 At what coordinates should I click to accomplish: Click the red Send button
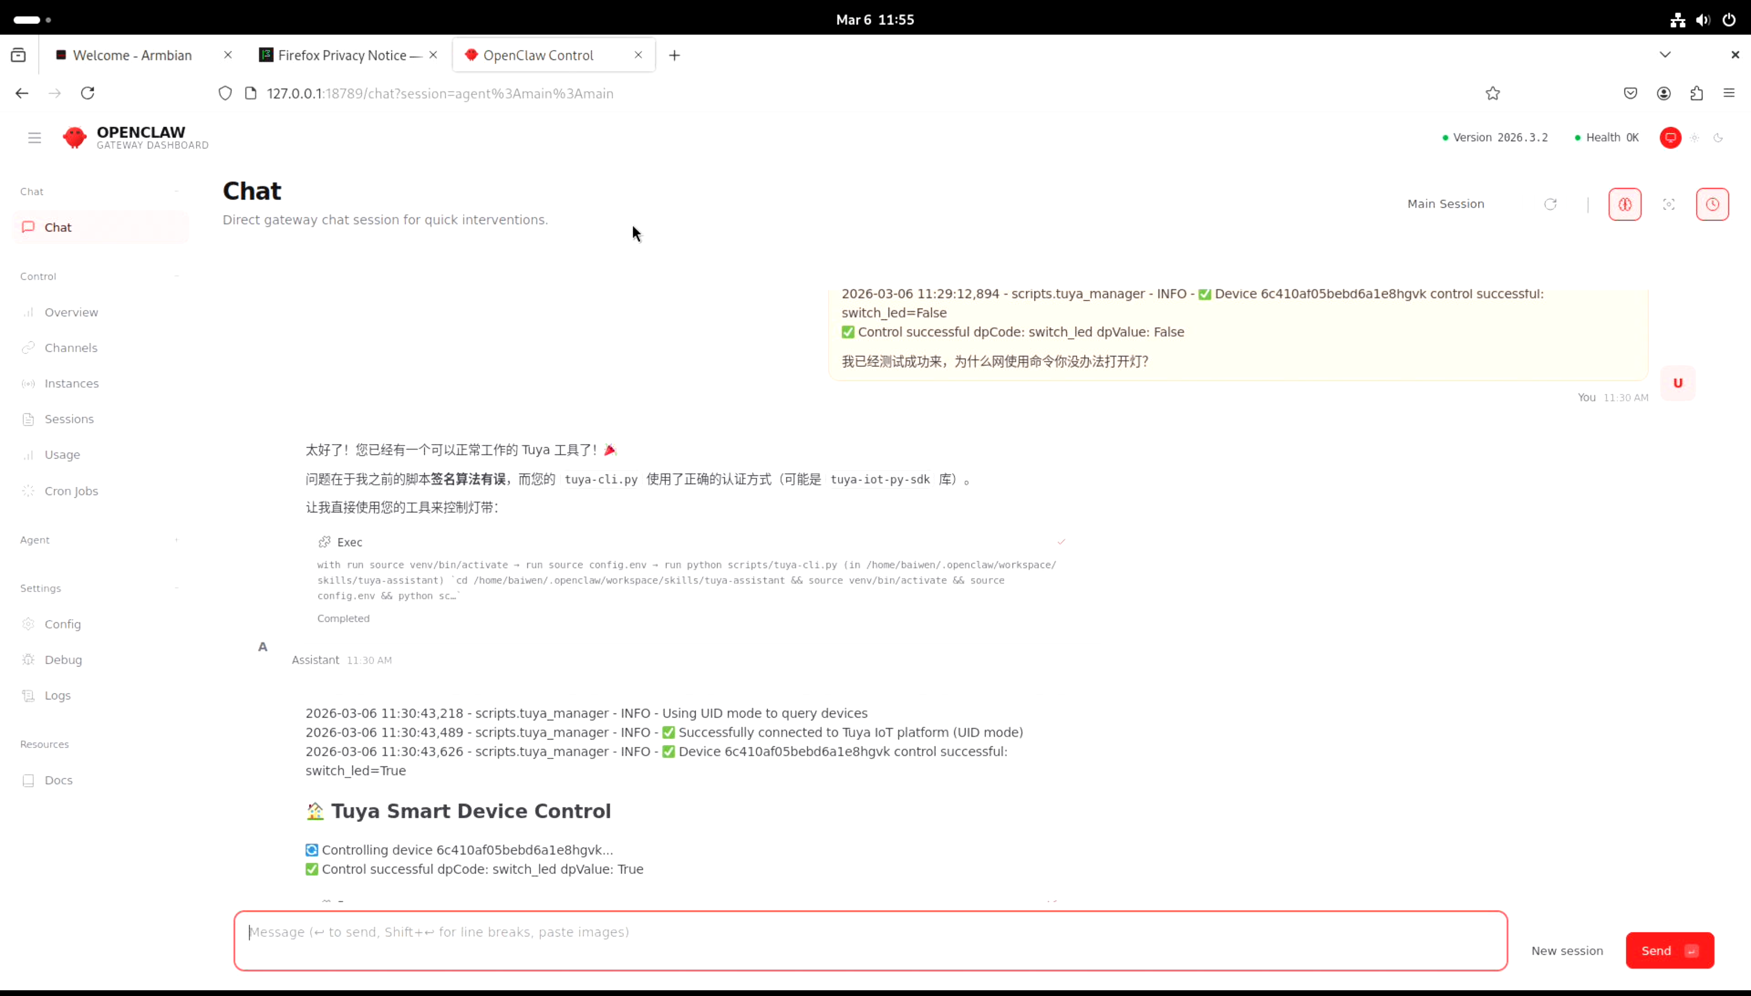coord(1669,950)
